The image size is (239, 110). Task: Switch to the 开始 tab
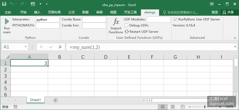(x=23, y=12)
